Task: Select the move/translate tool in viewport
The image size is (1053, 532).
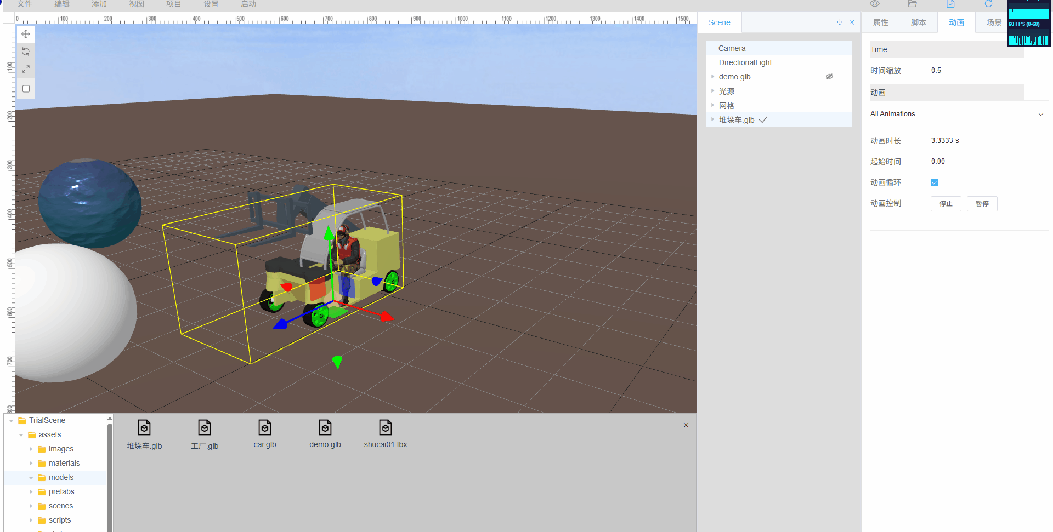Action: coord(26,34)
